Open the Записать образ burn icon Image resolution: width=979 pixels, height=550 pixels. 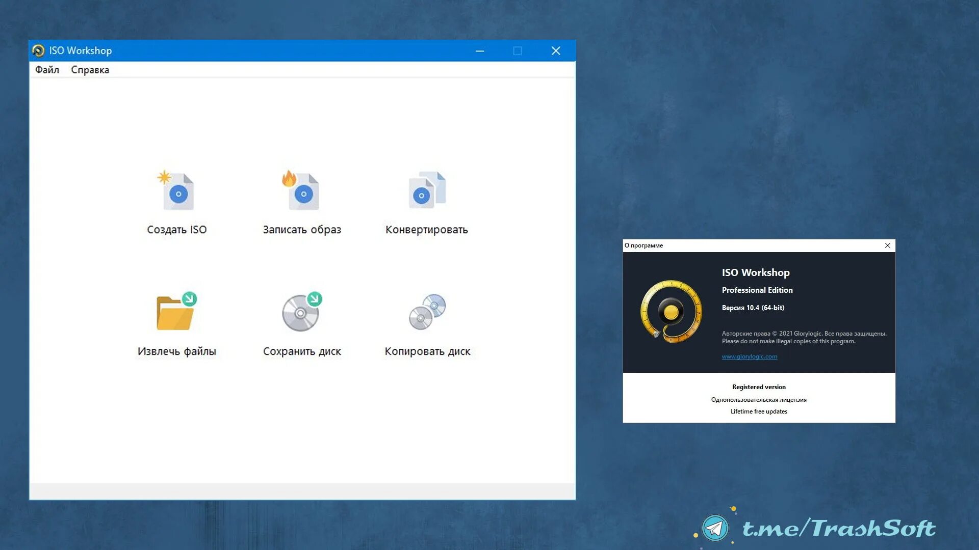pos(301,190)
